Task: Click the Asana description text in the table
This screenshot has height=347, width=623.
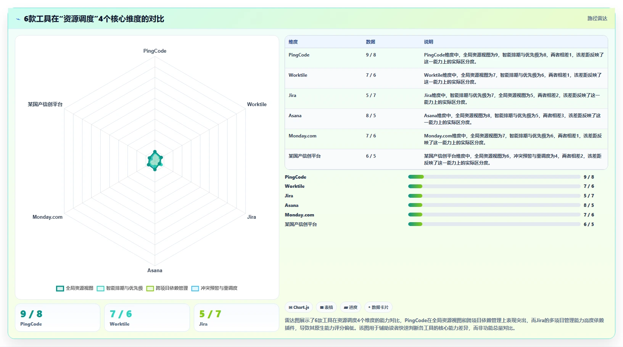Action: tap(512, 119)
